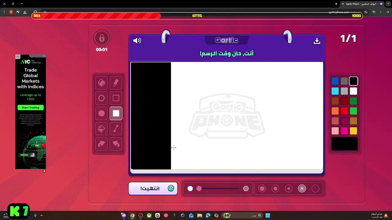Select the eraser tool

(101, 83)
